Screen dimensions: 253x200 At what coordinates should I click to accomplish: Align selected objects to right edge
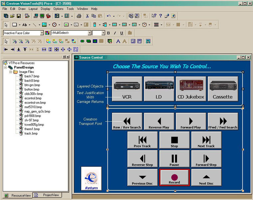coord(12,49)
